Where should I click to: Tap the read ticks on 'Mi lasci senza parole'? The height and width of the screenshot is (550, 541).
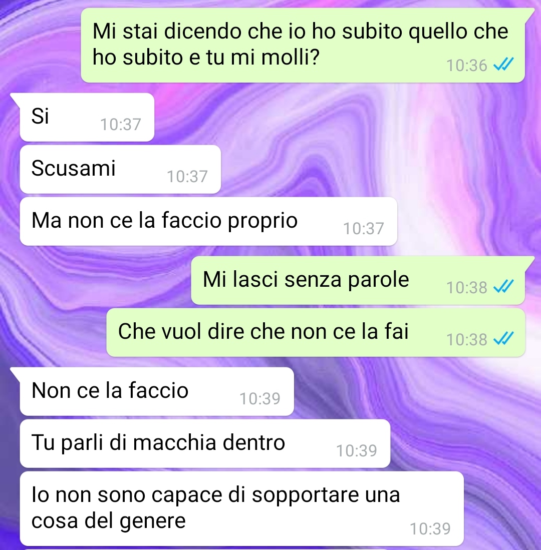(x=503, y=287)
